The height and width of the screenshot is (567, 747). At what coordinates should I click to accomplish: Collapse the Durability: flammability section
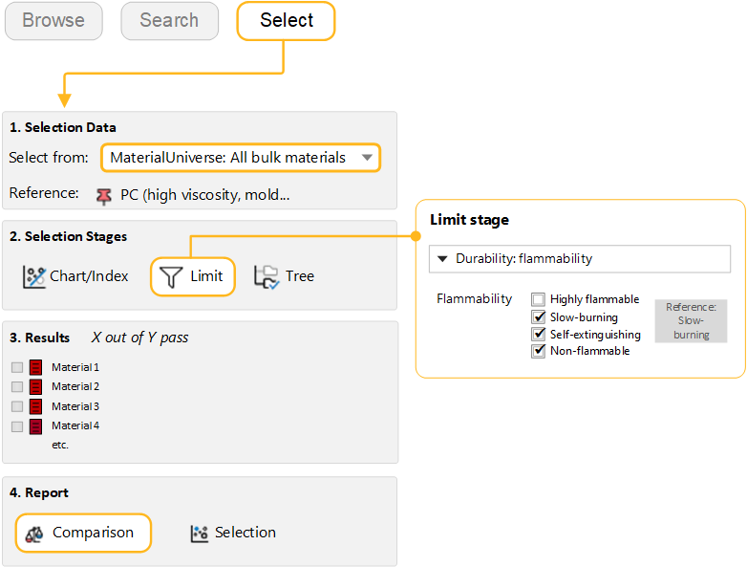442,259
